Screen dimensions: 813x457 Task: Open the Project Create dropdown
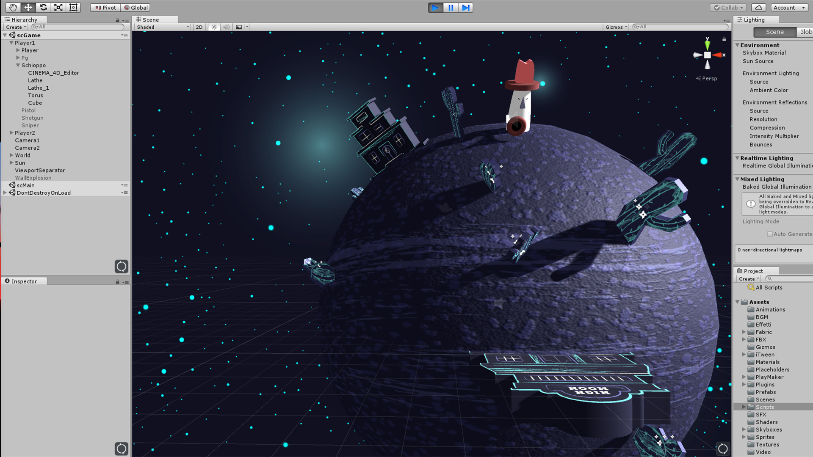pos(749,279)
